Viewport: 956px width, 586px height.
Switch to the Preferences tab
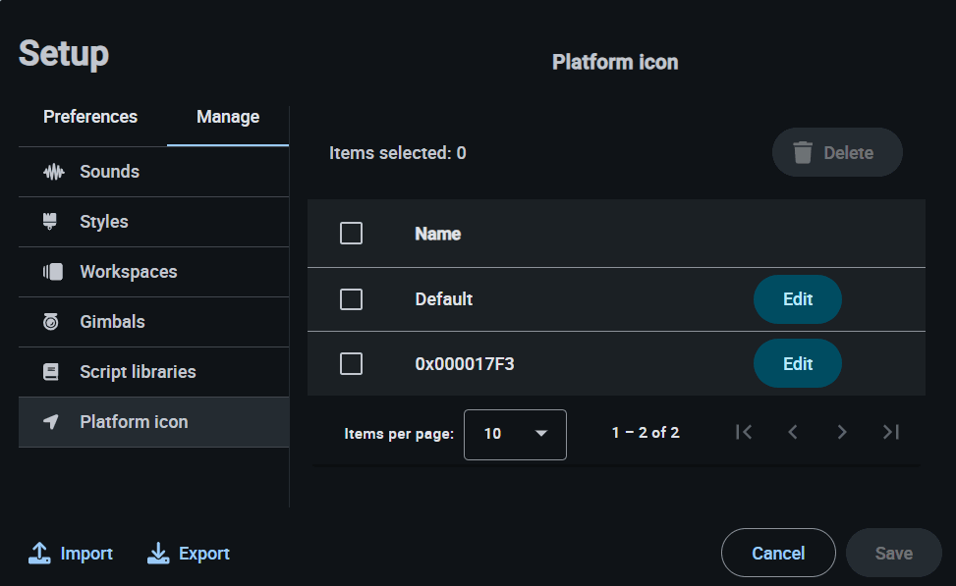90,117
